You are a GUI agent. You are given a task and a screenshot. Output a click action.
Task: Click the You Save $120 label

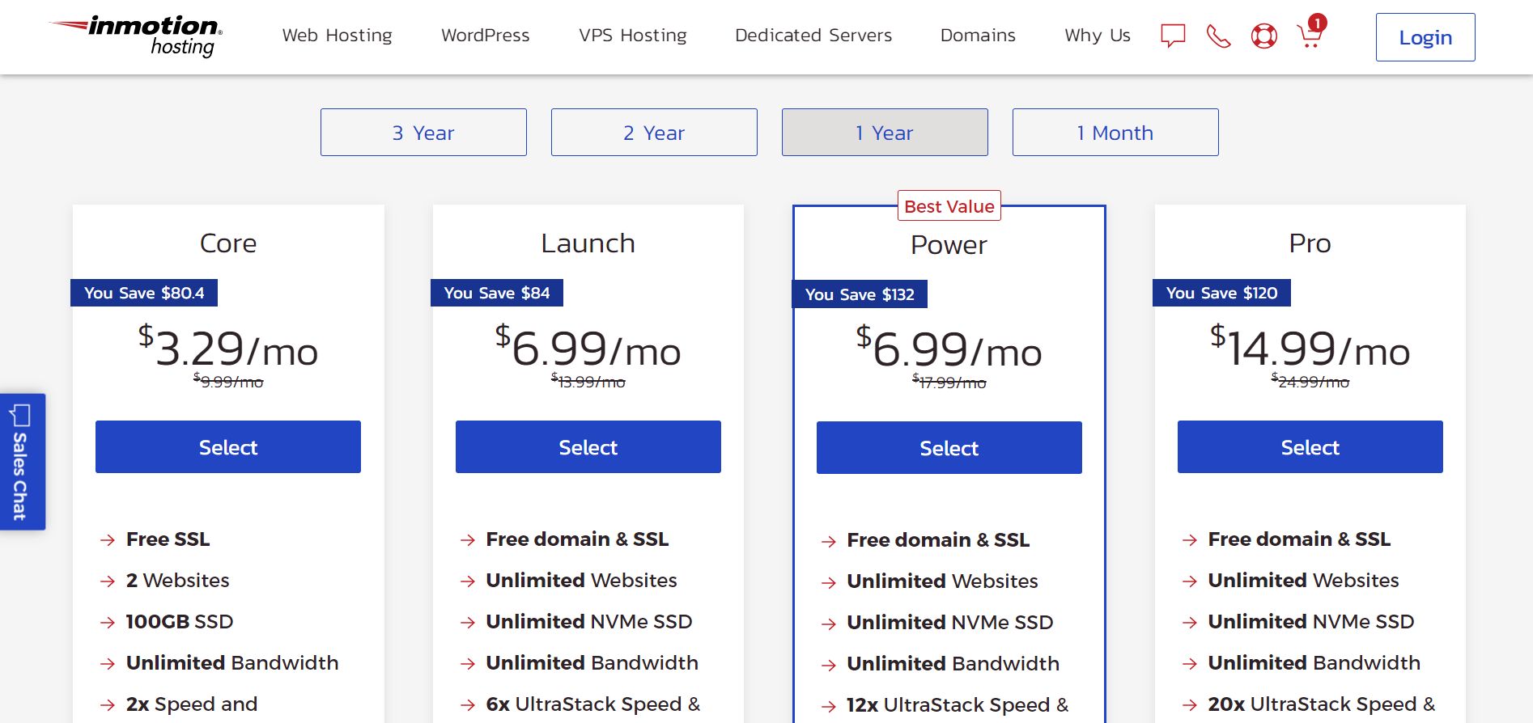tap(1222, 293)
